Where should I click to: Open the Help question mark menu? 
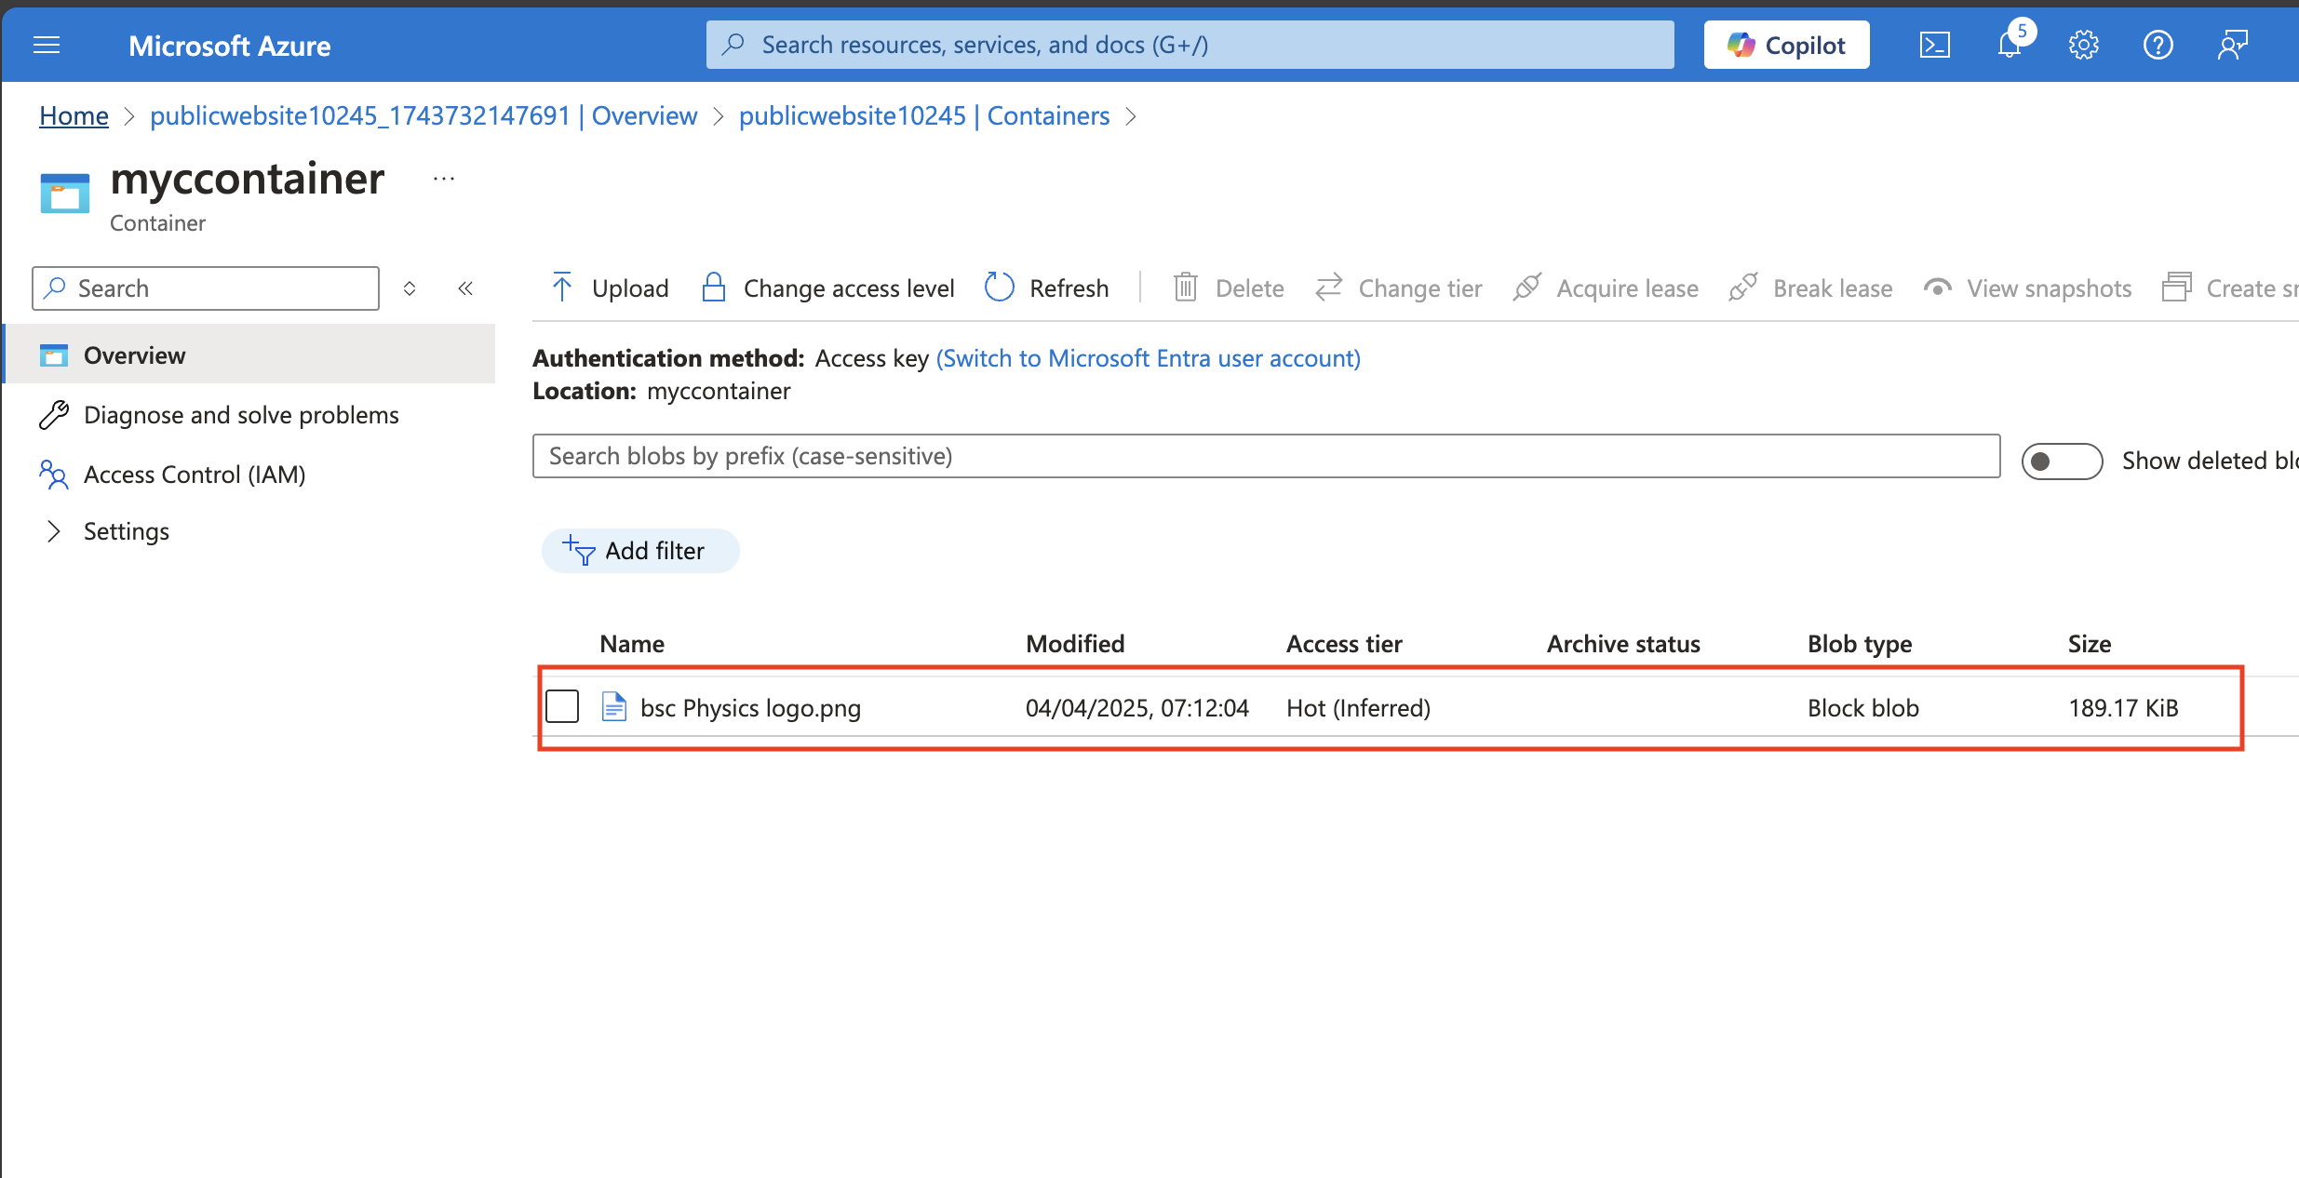(2158, 45)
